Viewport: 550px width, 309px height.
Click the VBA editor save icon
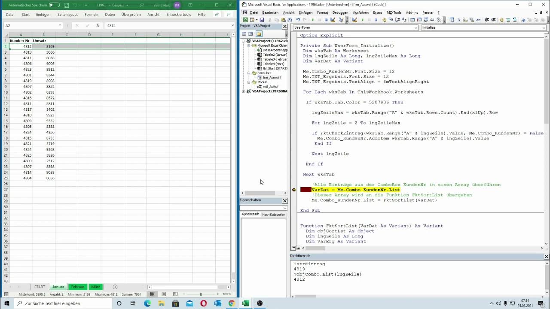point(262,20)
